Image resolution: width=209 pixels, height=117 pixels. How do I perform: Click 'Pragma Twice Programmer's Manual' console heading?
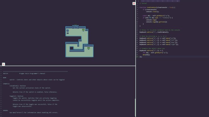coord(32,73)
